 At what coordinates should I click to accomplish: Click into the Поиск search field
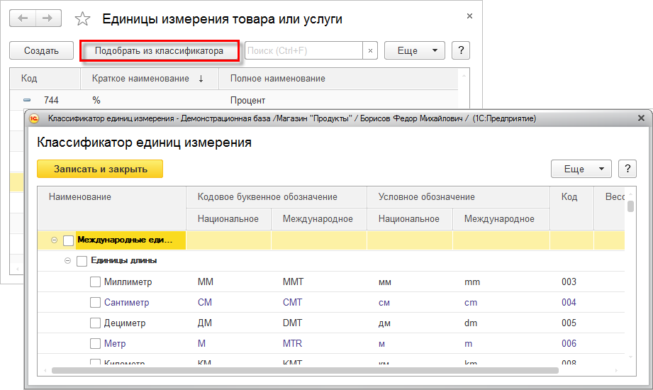coord(303,51)
